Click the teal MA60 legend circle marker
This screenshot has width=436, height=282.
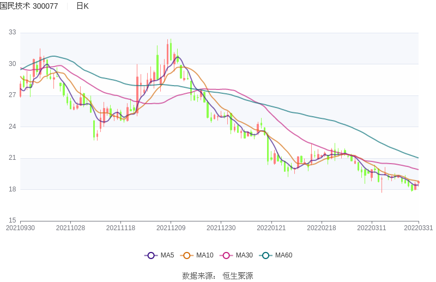coord(266,255)
